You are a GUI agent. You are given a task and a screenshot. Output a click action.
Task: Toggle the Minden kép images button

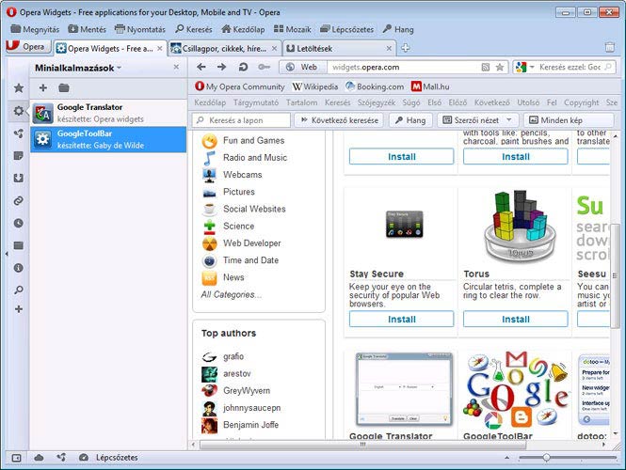569,120
